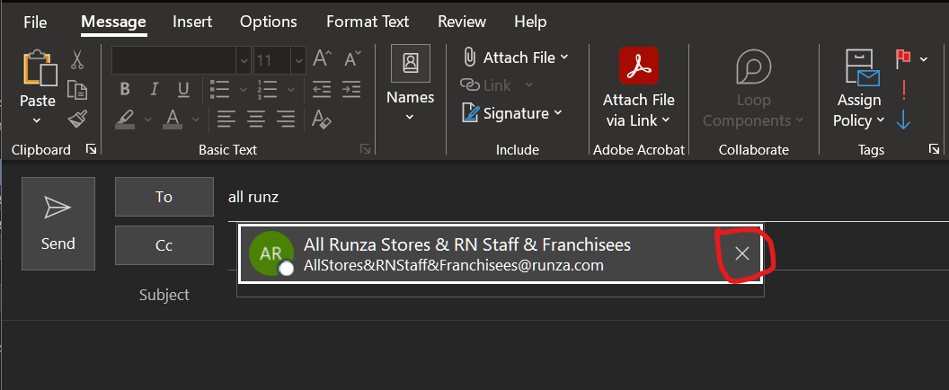Screen dimensions: 949x390
Task: Toggle Italic formatting
Action: coord(155,90)
